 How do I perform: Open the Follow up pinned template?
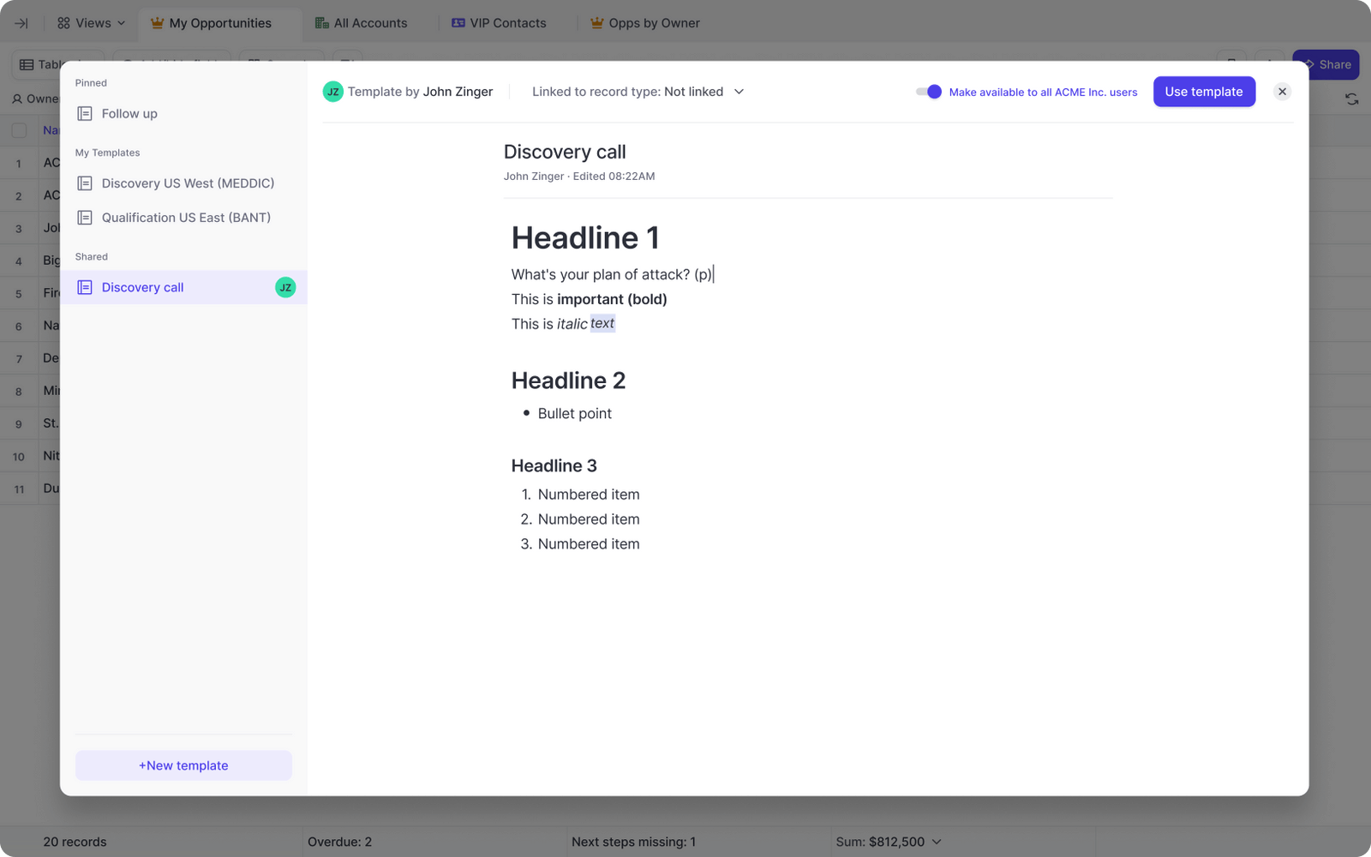[x=129, y=113]
